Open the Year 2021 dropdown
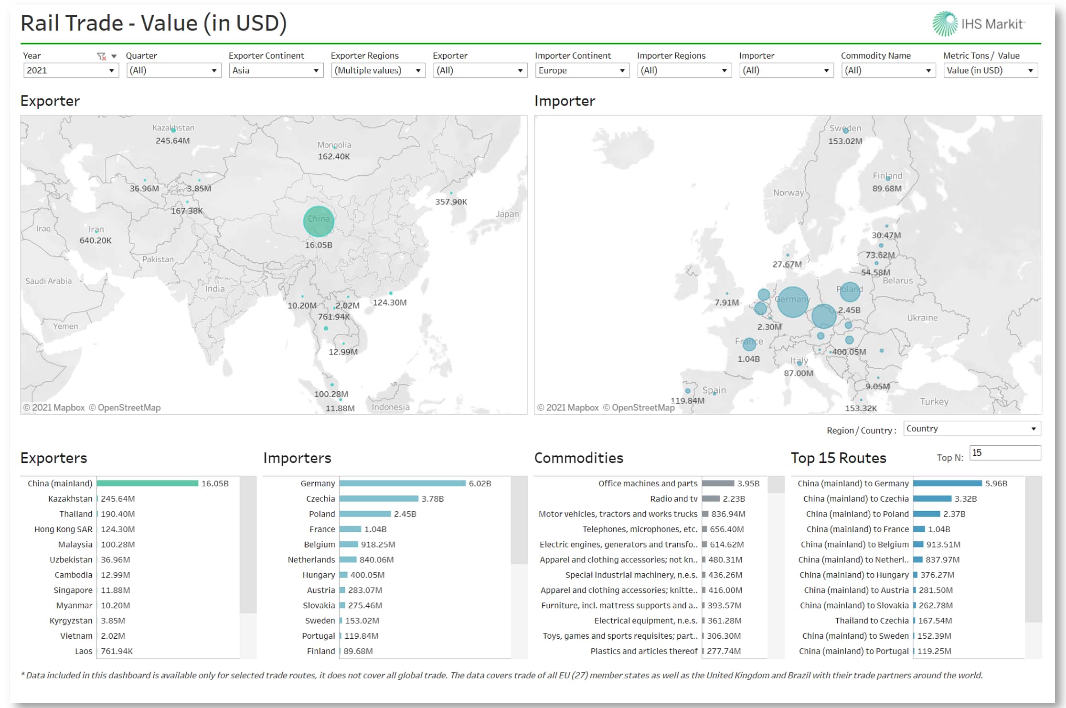1066x708 pixels. 71,71
